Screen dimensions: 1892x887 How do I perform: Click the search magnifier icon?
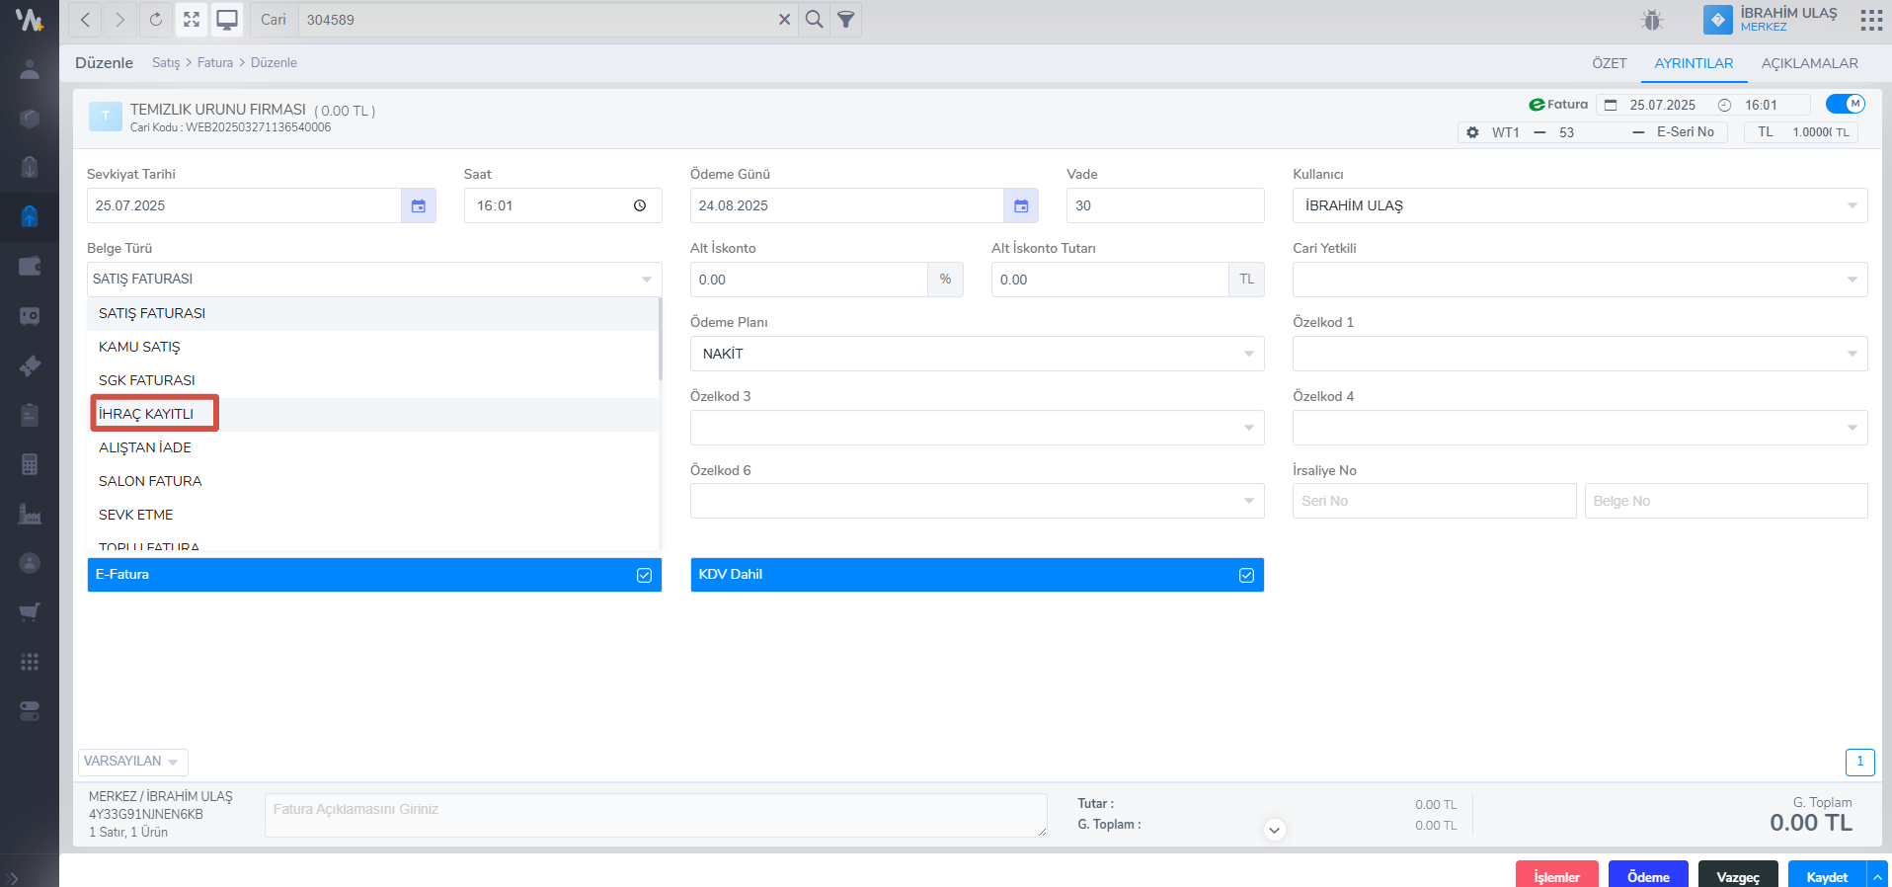point(814,20)
